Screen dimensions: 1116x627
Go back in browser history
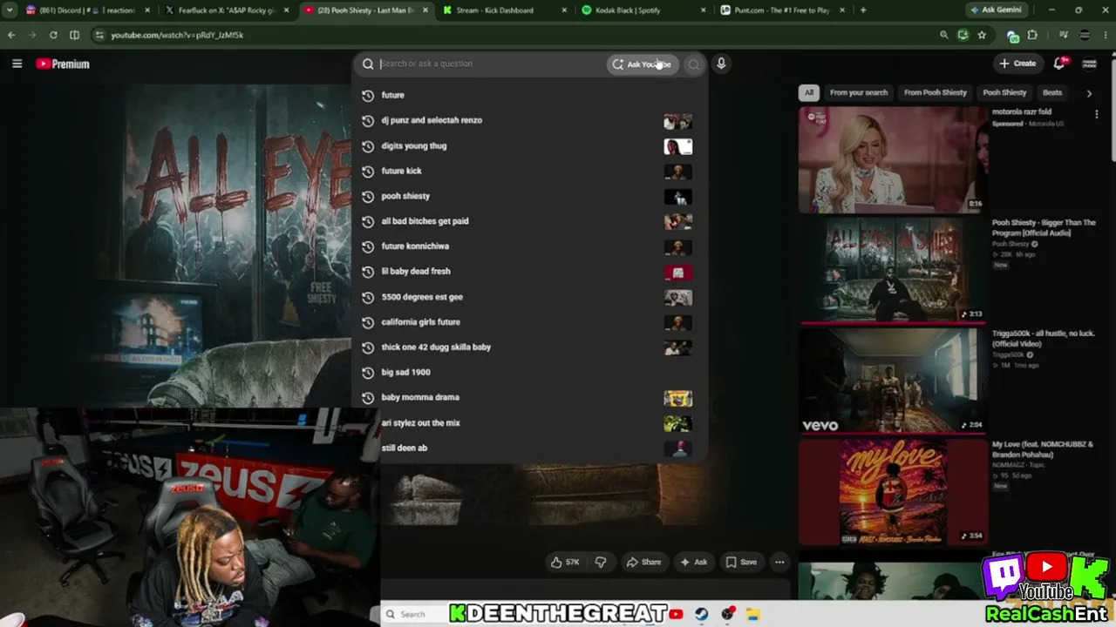(11, 35)
